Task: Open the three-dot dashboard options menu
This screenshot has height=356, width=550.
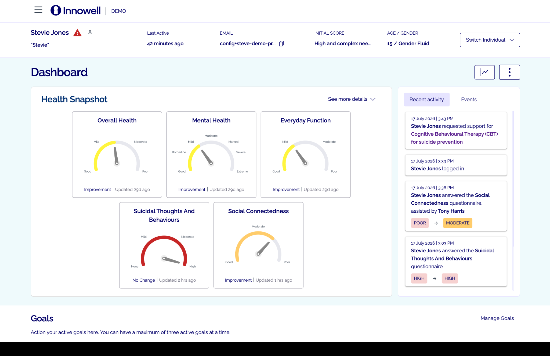Action: (509, 72)
